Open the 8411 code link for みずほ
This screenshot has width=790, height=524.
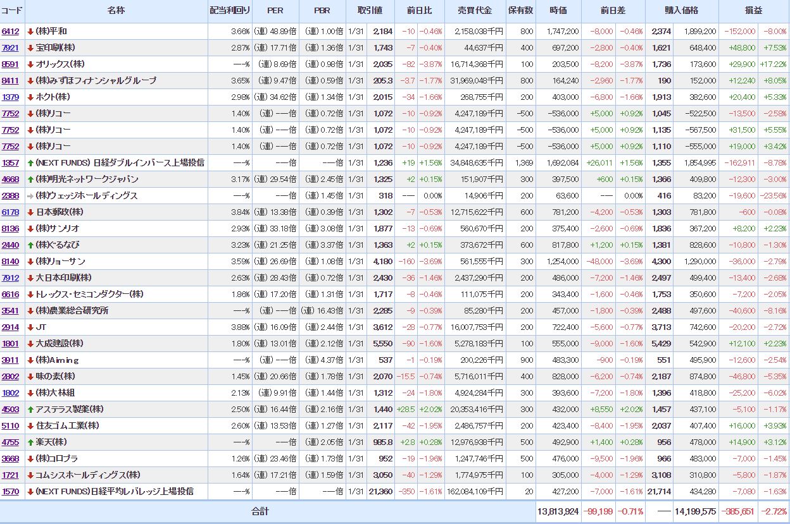pos(10,81)
